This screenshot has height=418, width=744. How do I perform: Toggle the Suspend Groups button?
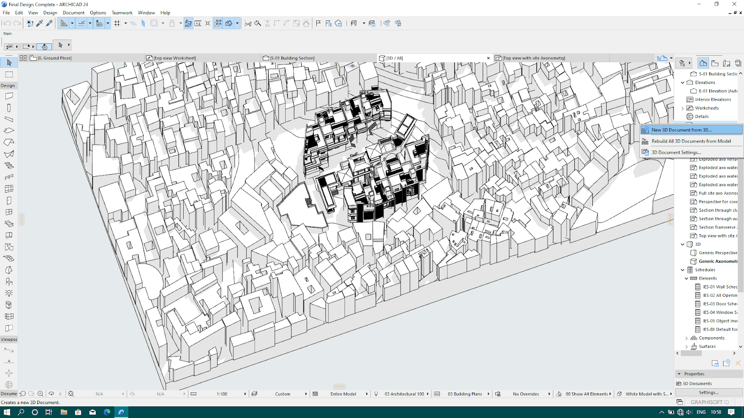[188, 23]
